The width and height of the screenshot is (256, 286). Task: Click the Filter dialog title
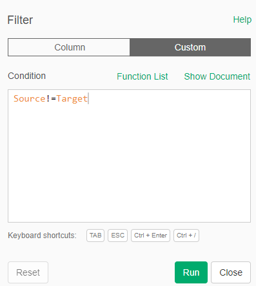(x=20, y=20)
